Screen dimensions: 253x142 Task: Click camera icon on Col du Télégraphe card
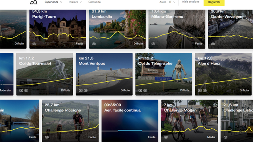click(x=145, y=91)
